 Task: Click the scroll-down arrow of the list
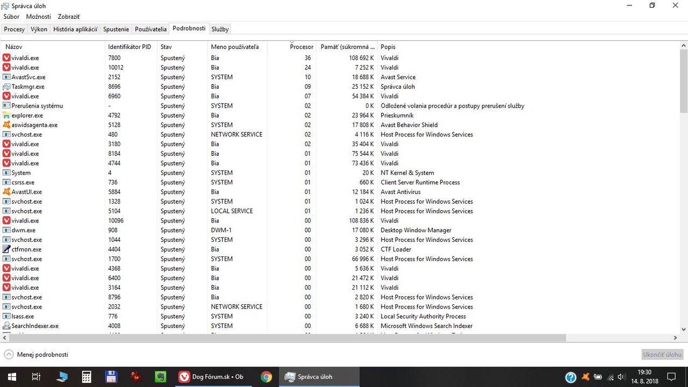(x=684, y=329)
